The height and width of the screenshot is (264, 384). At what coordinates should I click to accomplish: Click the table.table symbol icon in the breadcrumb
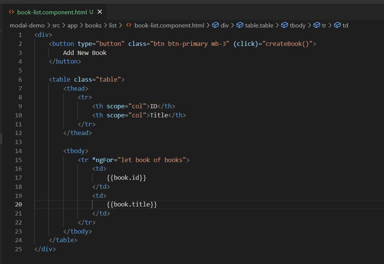[240, 25]
